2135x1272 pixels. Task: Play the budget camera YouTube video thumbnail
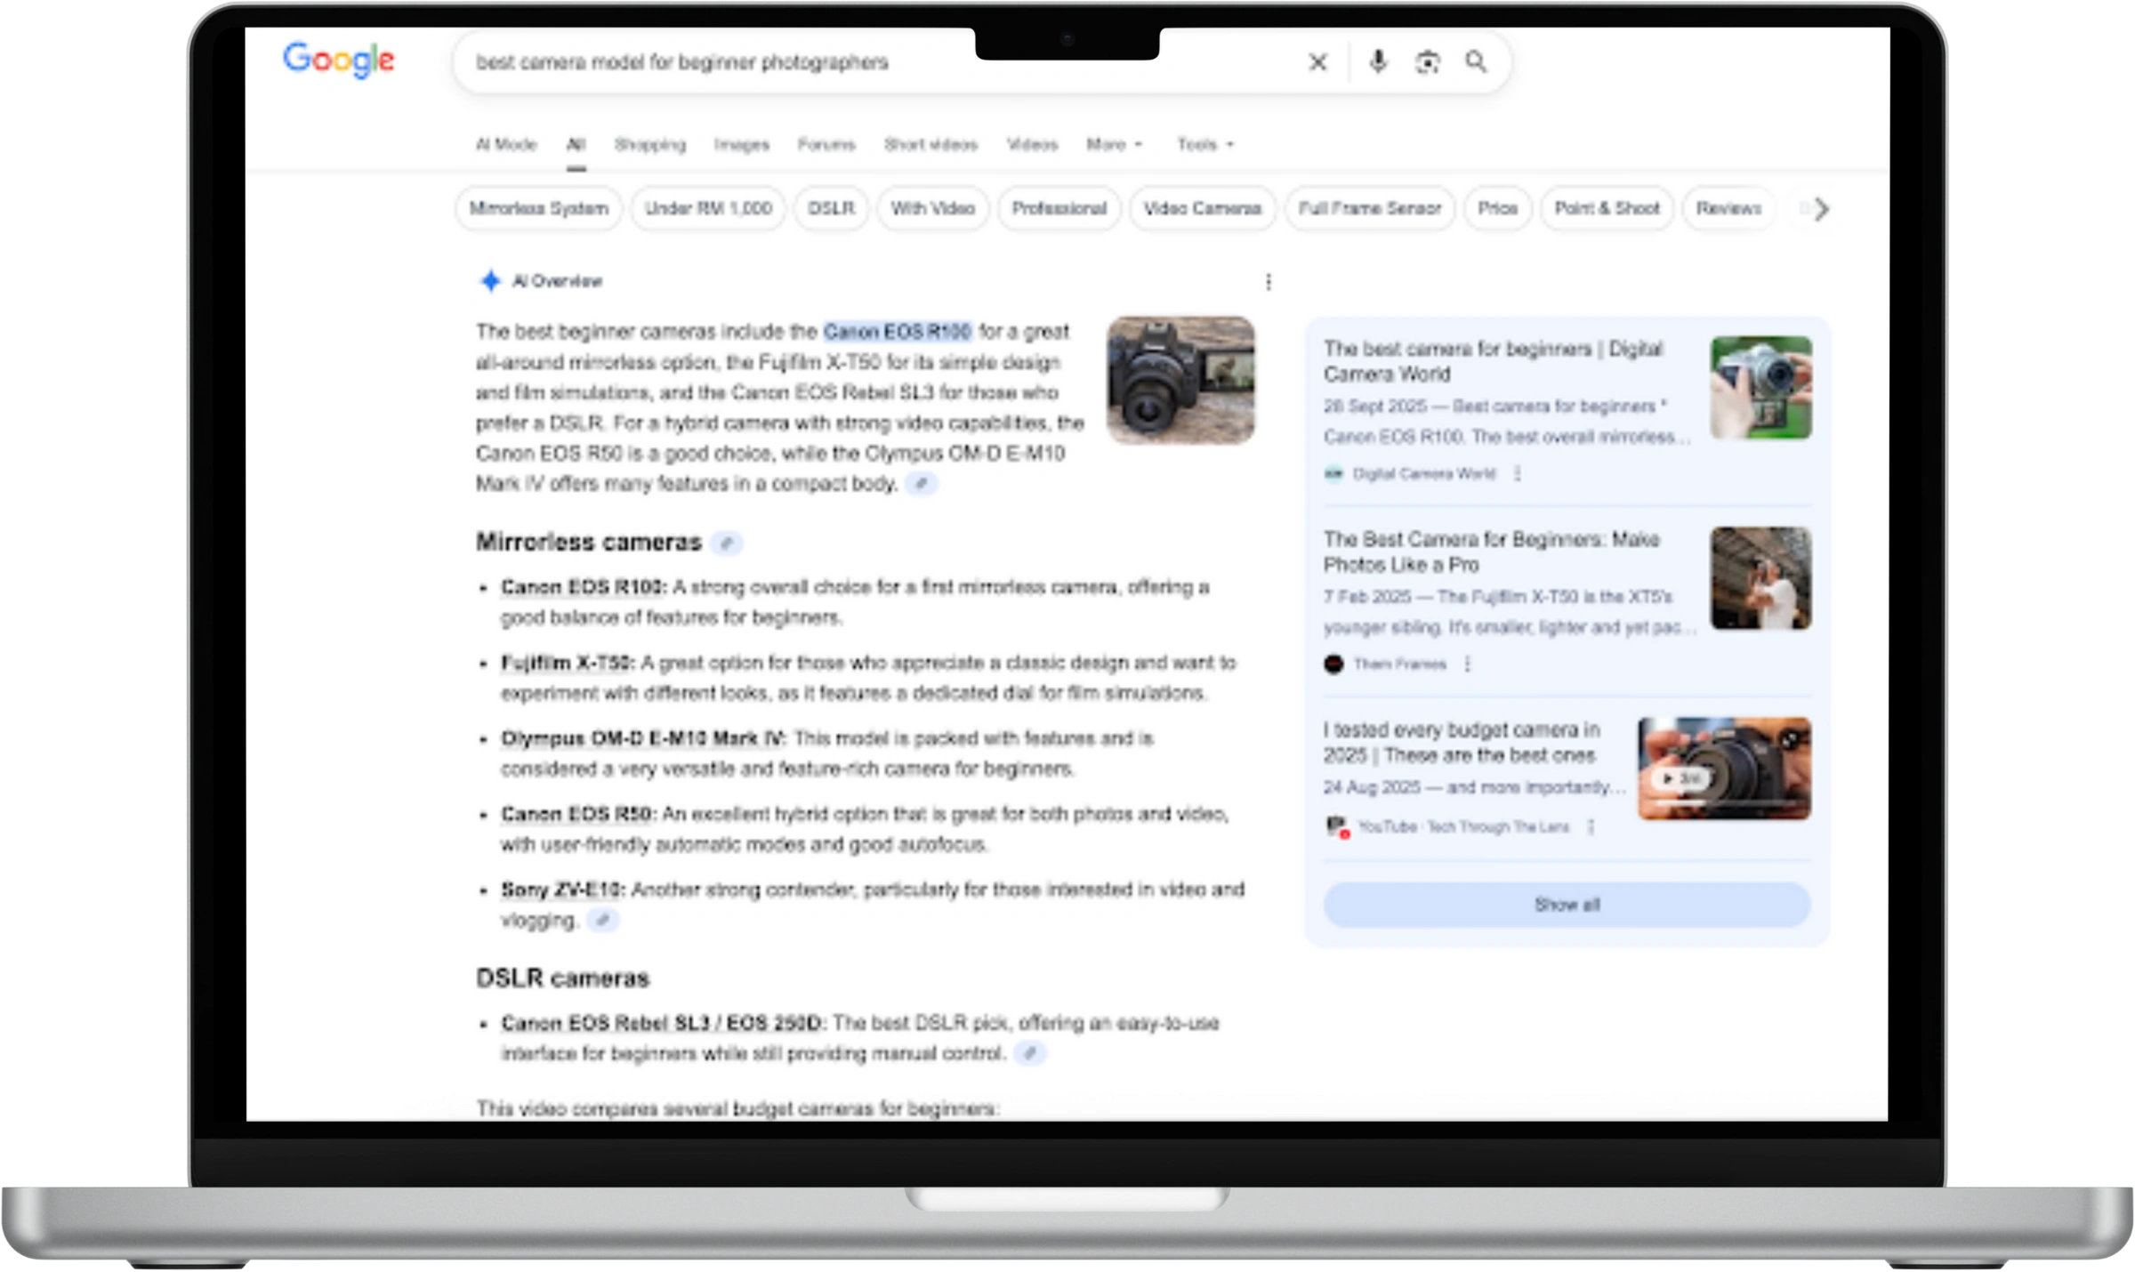[x=1723, y=769]
